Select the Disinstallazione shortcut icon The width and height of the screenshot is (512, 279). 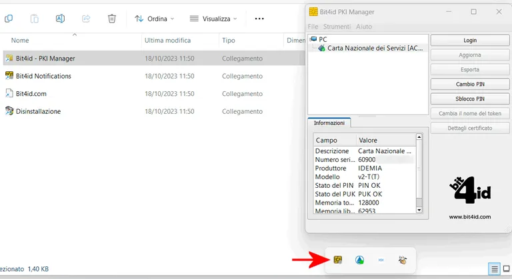(x=9, y=111)
